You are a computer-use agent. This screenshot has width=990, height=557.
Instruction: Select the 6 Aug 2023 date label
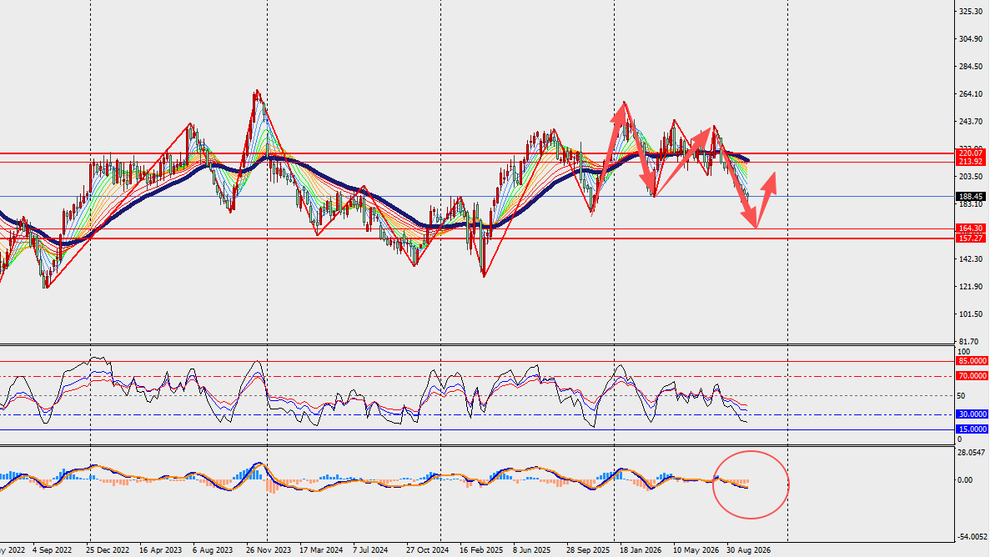pyautogui.click(x=213, y=550)
